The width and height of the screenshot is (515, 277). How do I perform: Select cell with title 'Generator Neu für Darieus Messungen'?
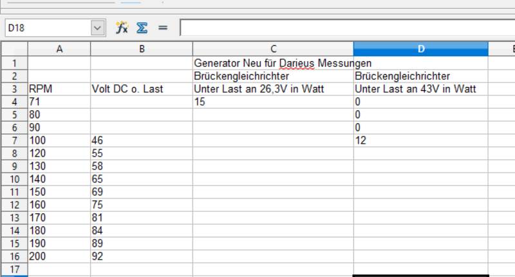point(272,64)
